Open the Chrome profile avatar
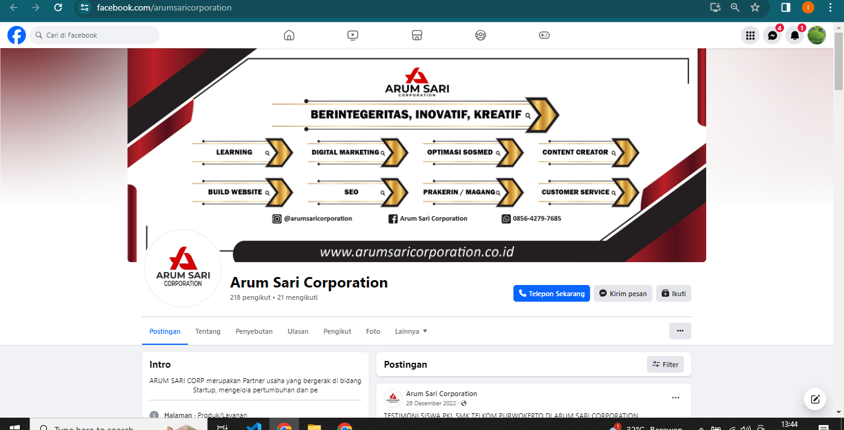 tap(808, 7)
